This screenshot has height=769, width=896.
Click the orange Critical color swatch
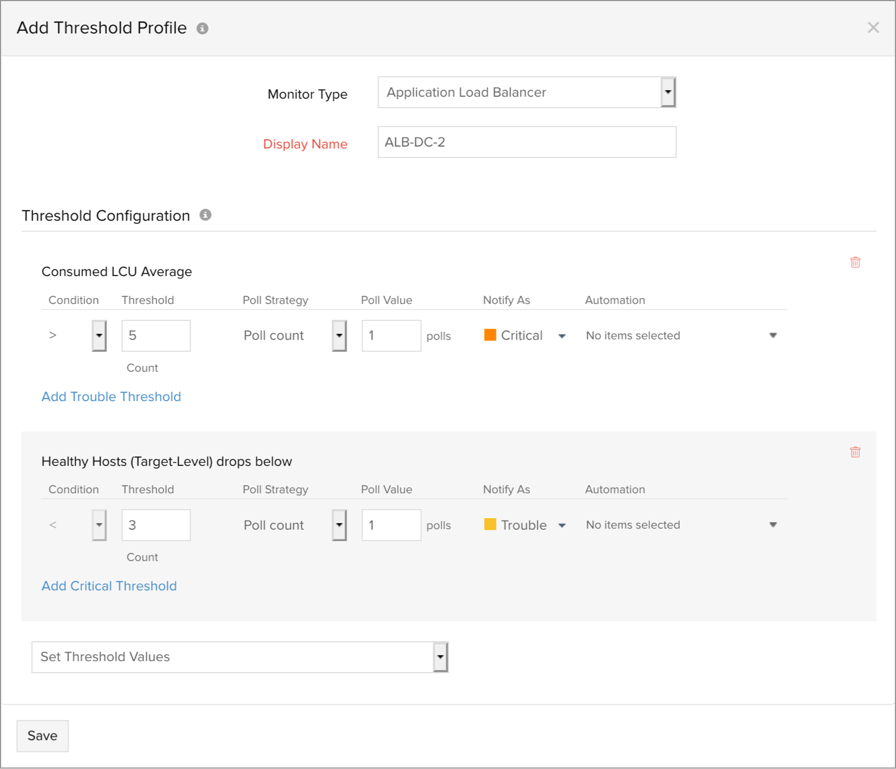coord(490,335)
